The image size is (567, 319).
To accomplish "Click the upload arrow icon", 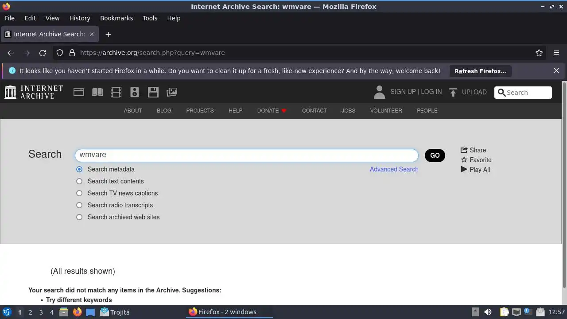I will coord(453,92).
